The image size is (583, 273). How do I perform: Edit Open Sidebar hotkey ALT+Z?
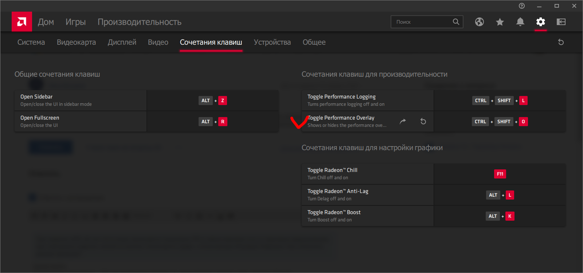pyautogui.click(x=213, y=100)
